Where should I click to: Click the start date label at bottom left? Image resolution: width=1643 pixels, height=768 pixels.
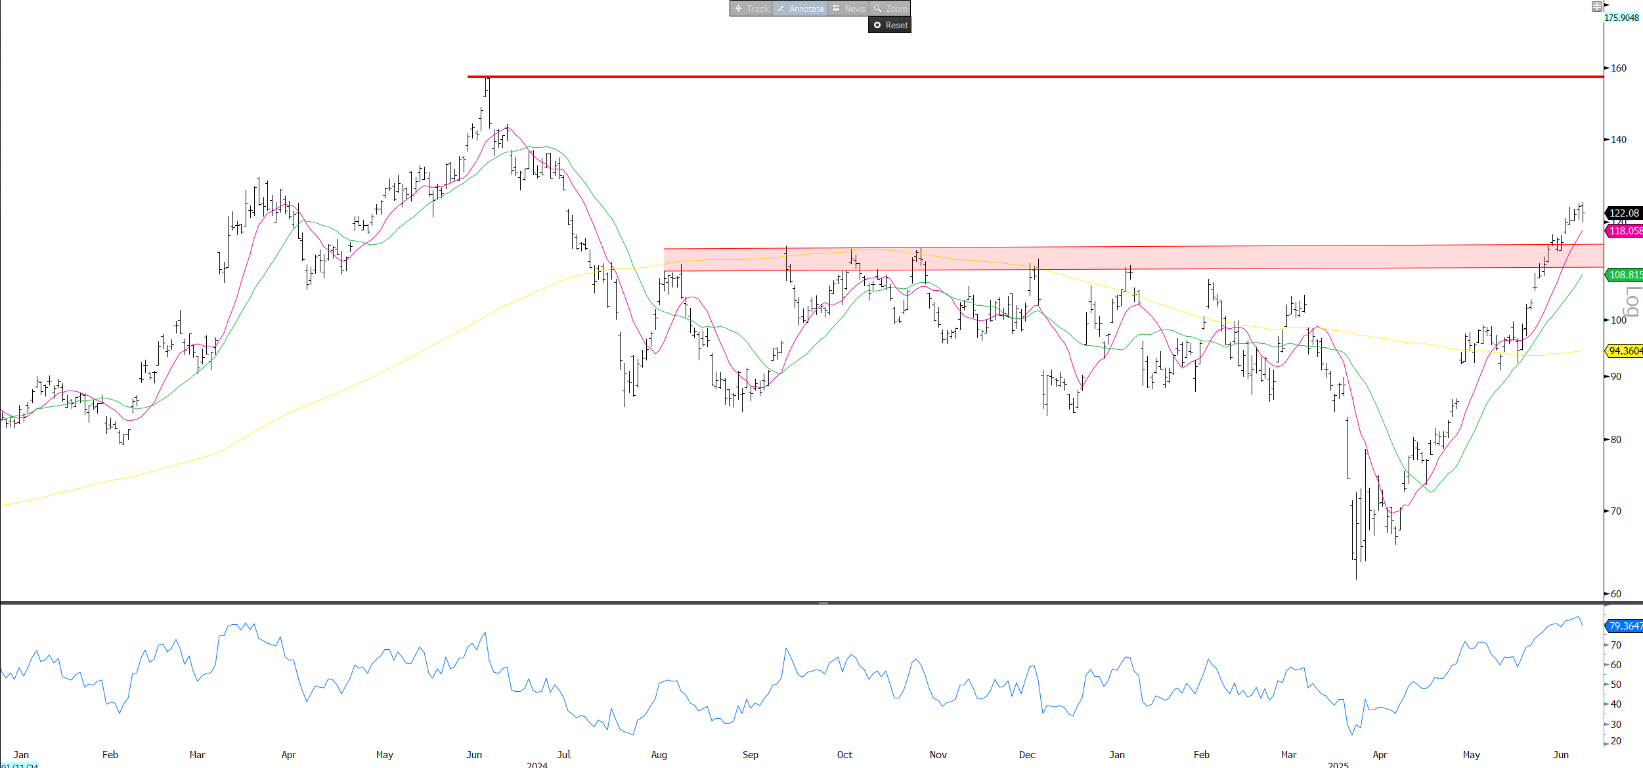(20, 765)
